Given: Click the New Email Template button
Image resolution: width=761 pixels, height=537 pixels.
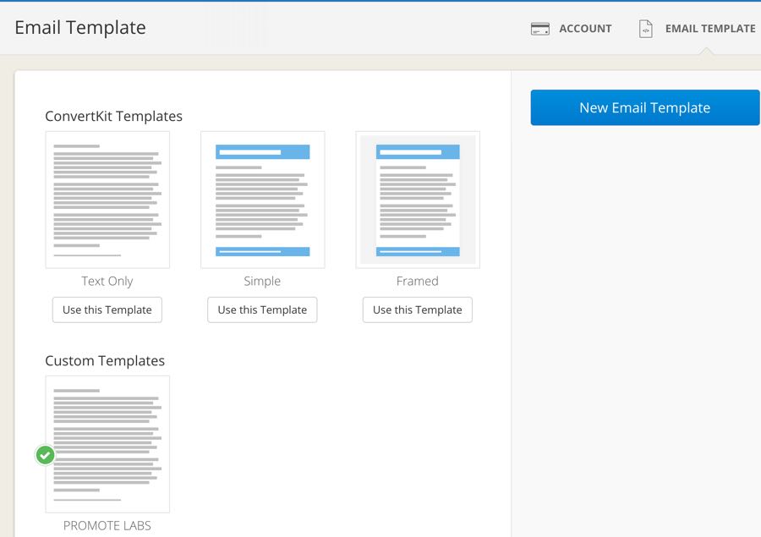Looking at the screenshot, I should pyautogui.click(x=645, y=107).
